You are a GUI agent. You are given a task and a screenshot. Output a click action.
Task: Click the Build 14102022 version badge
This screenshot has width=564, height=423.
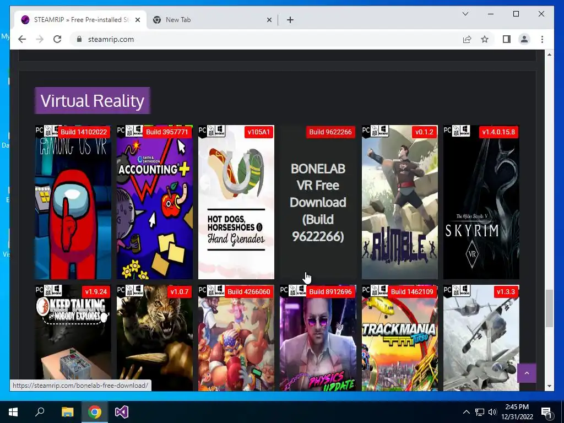coord(84,132)
